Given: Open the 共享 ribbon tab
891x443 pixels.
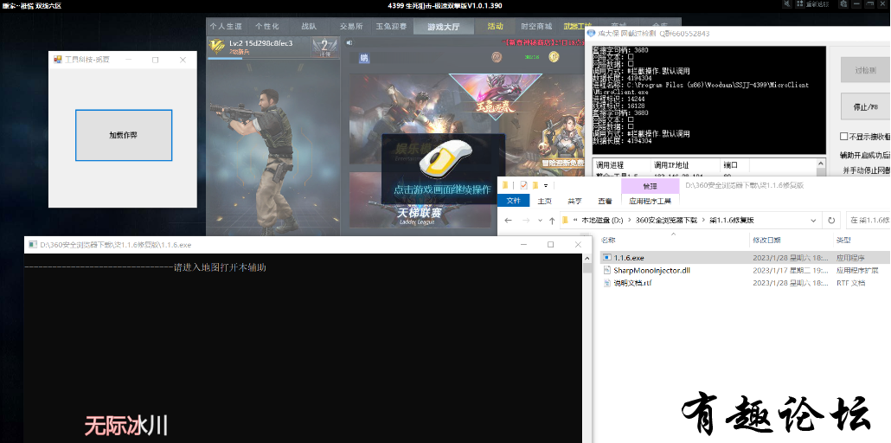Looking at the screenshot, I should click(x=574, y=201).
